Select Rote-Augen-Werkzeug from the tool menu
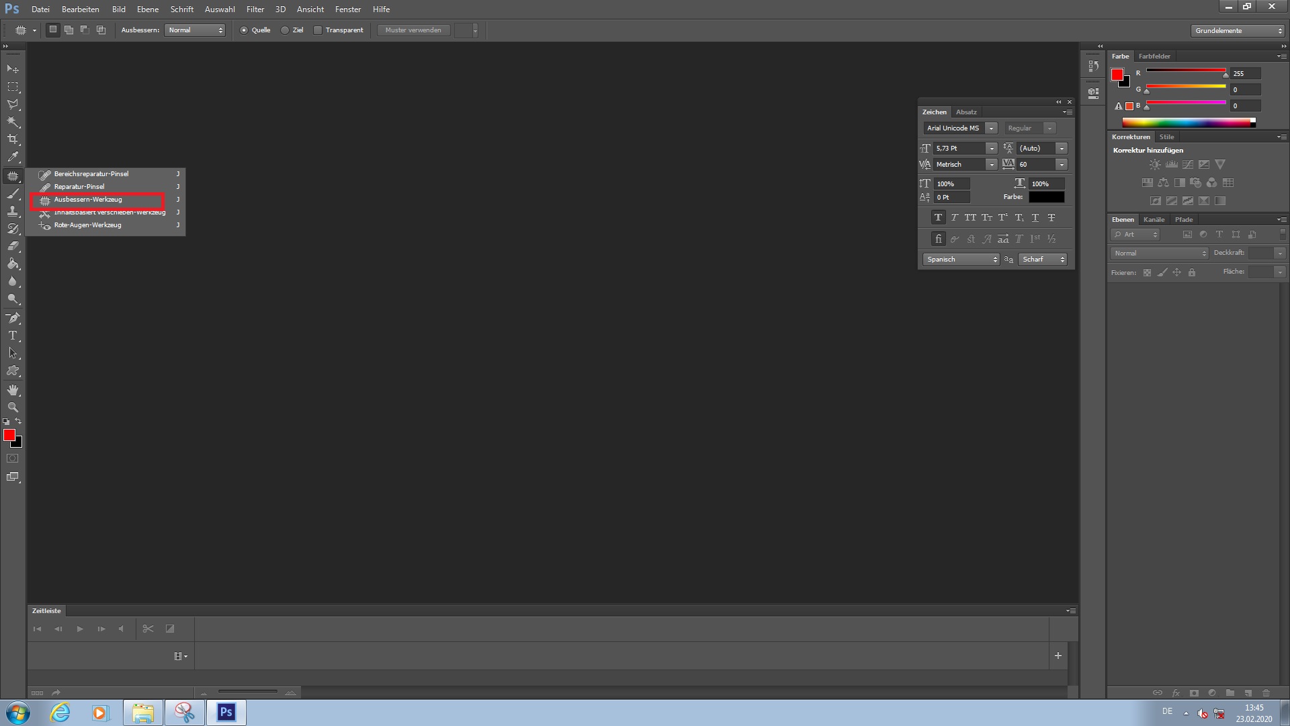This screenshot has height=726, width=1290. pyautogui.click(x=86, y=225)
